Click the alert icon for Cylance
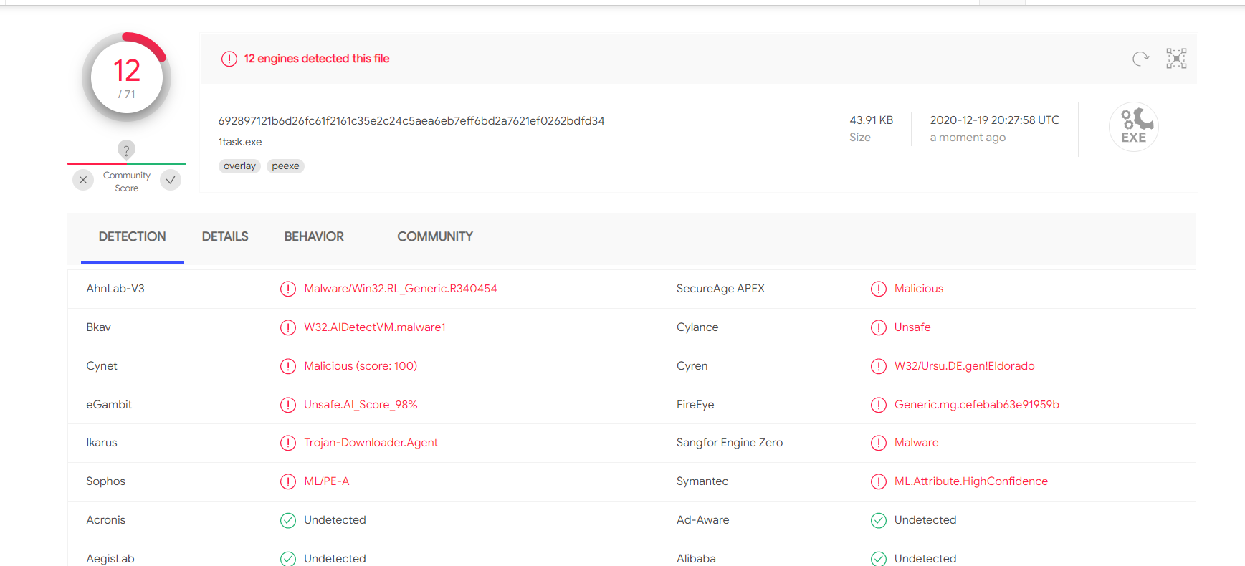This screenshot has width=1245, height=566. [879, 327]
